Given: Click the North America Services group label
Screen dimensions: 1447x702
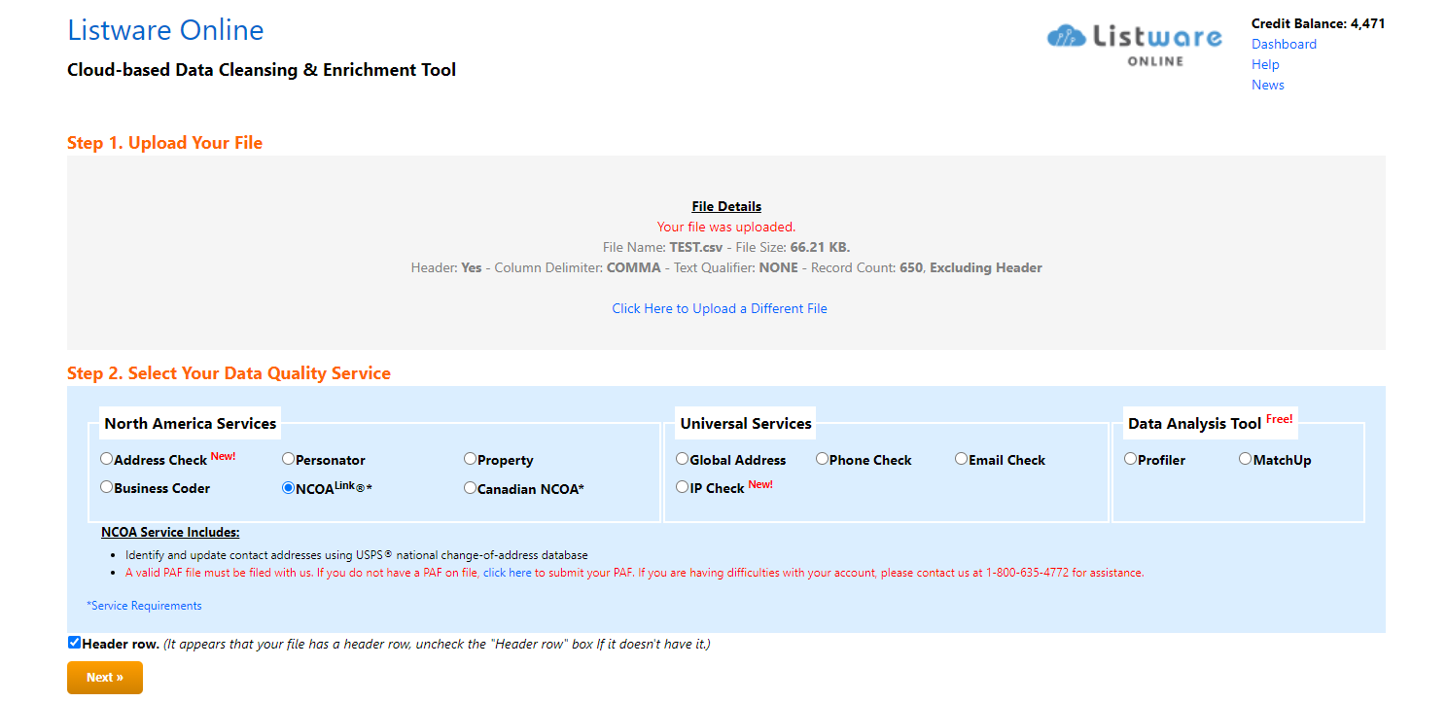Looking at the screenshot, I should 191,423.
